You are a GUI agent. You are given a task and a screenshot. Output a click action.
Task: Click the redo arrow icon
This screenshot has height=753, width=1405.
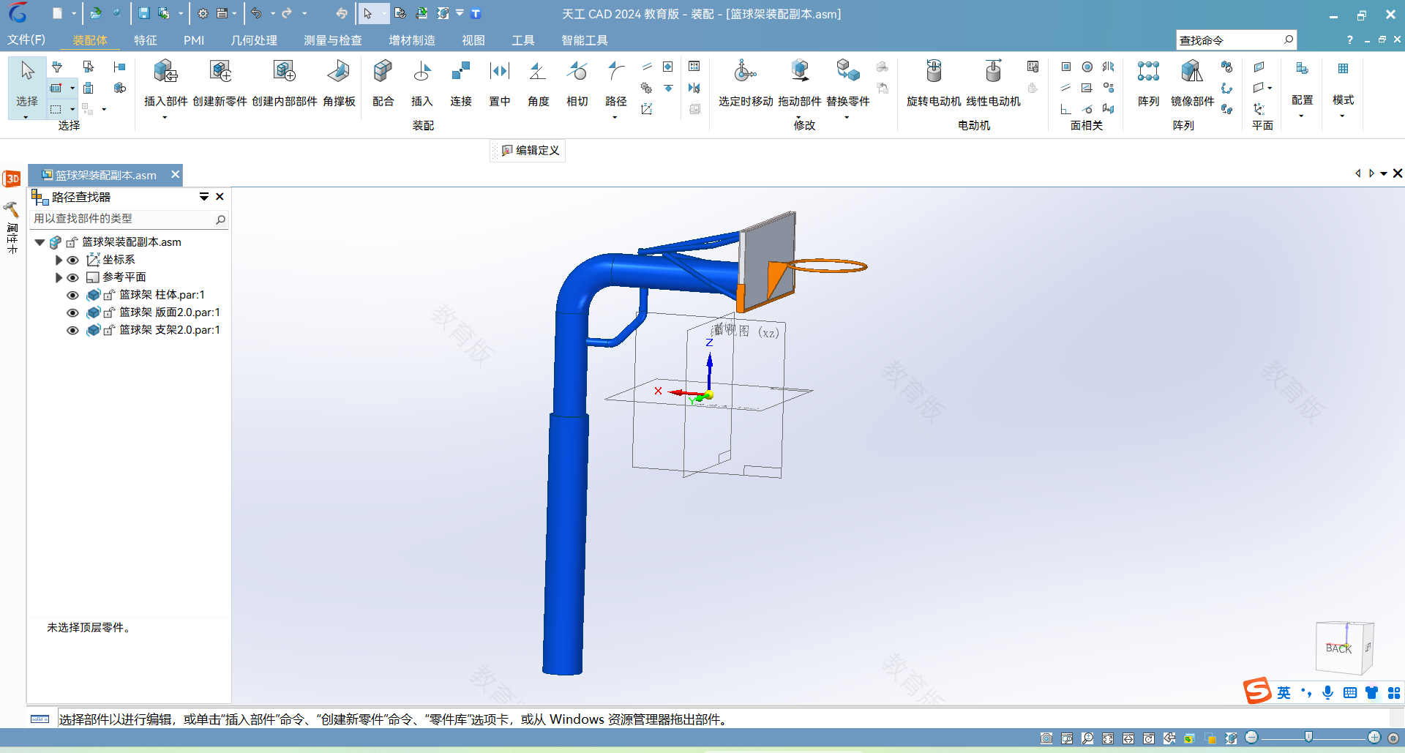288,13
